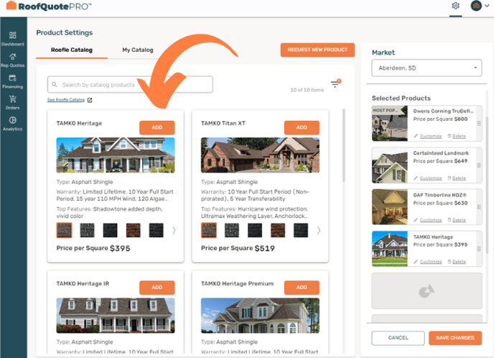Select first color swatch of TAMKO Titan XT

point(209,230)
